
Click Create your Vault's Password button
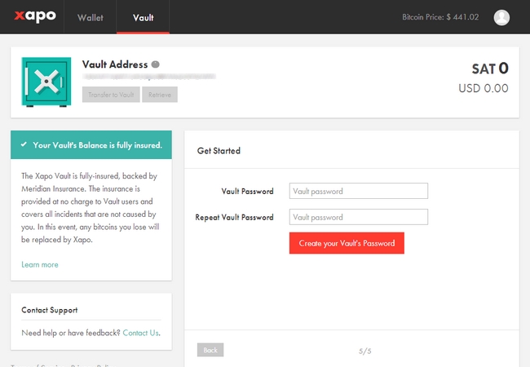[x=347, y=243]
